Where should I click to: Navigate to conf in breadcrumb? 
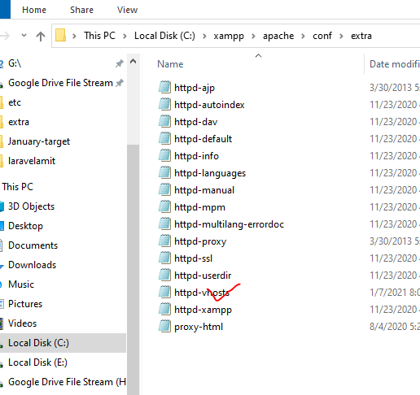[322, 36]
